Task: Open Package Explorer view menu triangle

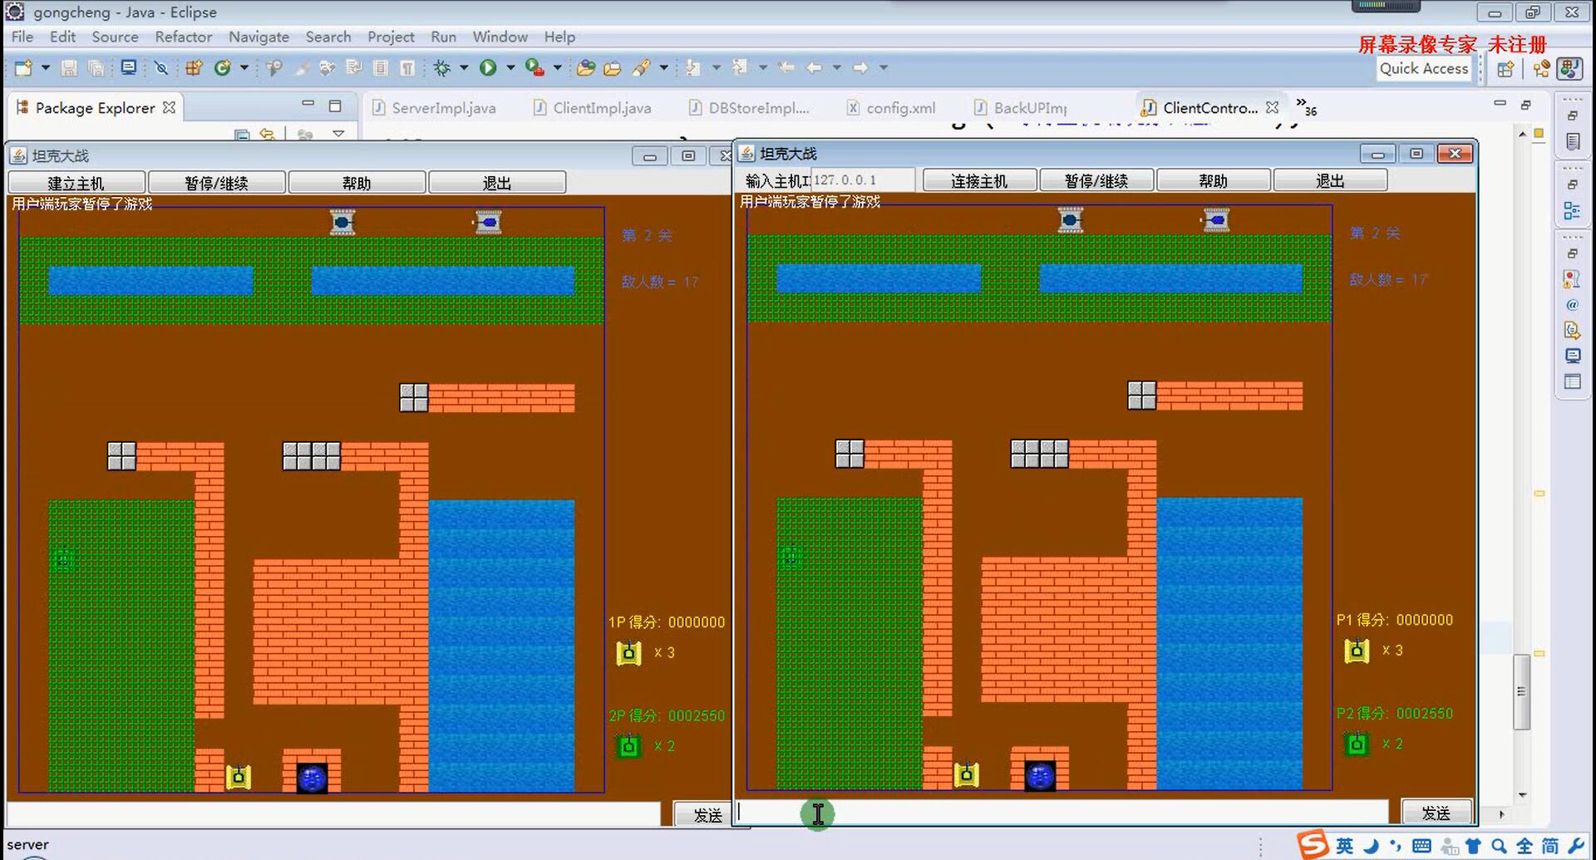Action: pyautogui.click(x=338, y=134)
